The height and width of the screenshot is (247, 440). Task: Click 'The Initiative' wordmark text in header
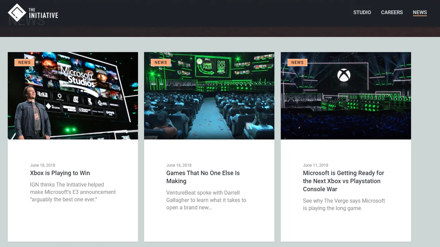click(x=43, y=13)
